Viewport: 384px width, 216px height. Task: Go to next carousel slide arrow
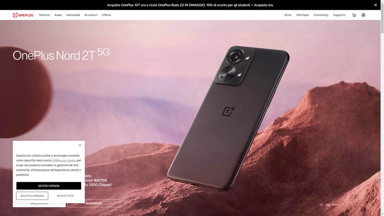(x=368, y=205)
